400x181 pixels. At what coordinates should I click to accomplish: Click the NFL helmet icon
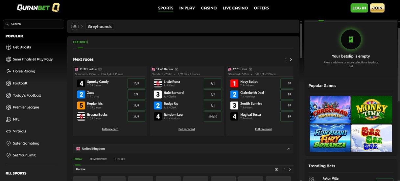pyautogui.click(x=9, y=119)
